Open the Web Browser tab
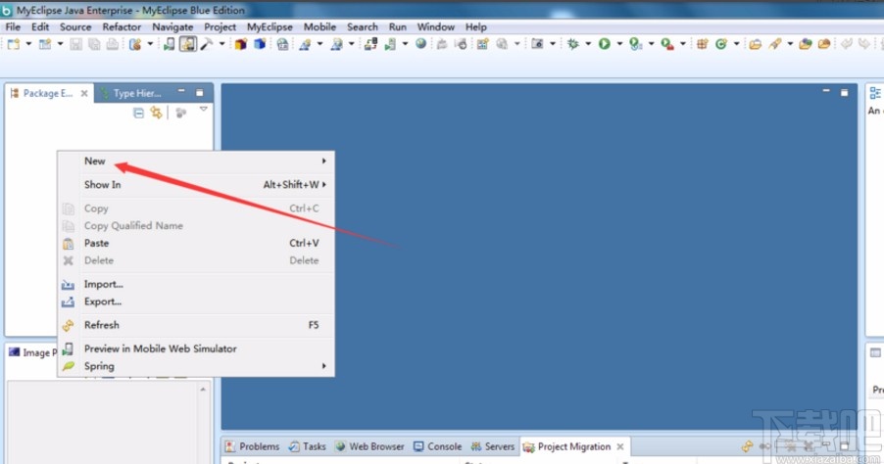This screenshot has width=884, height=464. coord(369,446)
